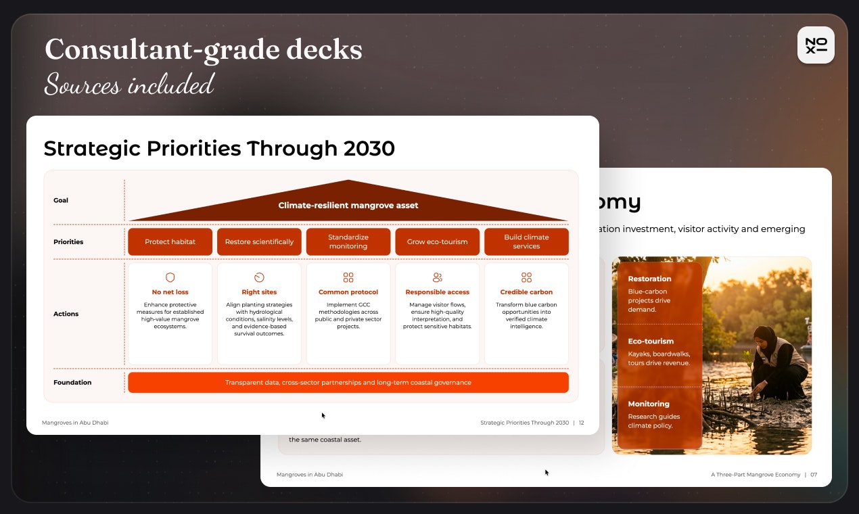Click 'A Three-Part Mangrove Economy | 07' footer

click(x=764, y=475)
